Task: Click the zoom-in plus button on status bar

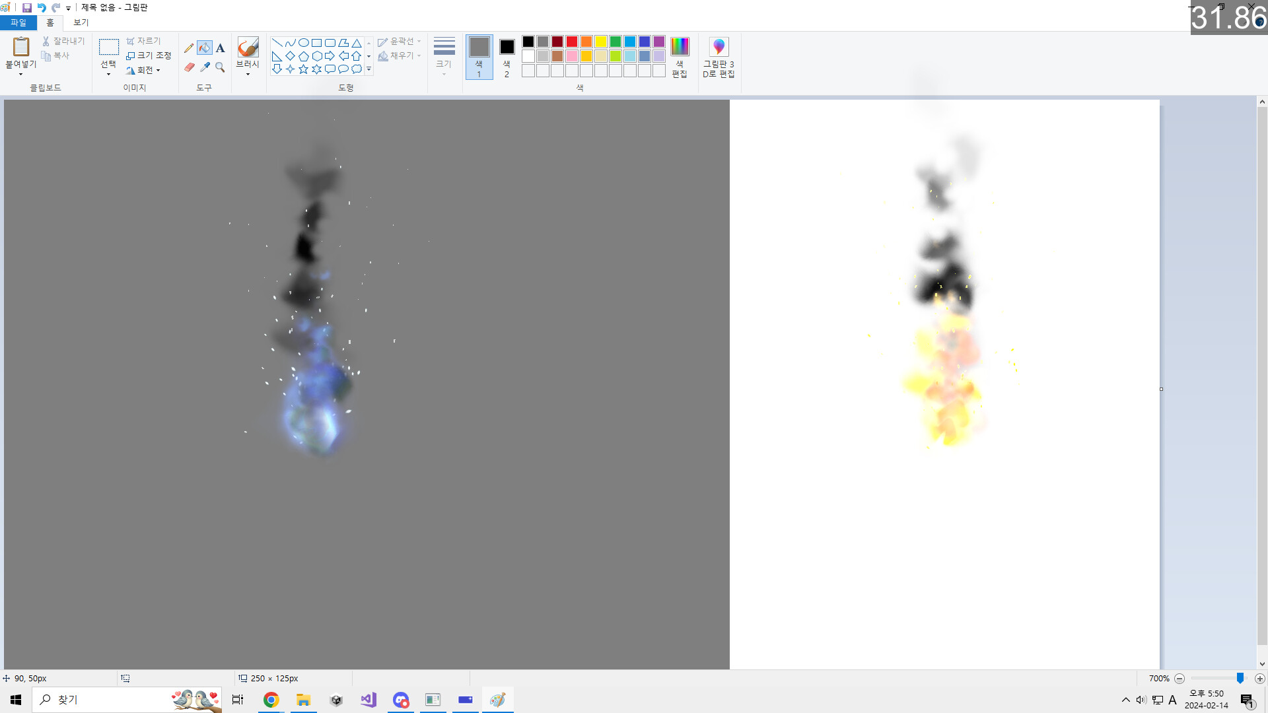Action: (1261, 678)
